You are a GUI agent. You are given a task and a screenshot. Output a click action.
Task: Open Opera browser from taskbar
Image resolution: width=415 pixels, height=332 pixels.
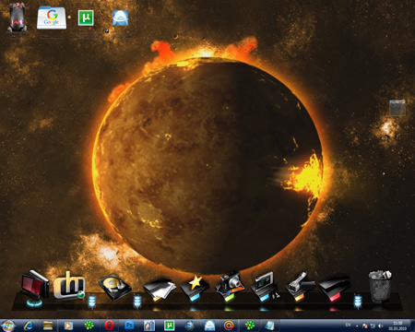[x=109, y=326]
